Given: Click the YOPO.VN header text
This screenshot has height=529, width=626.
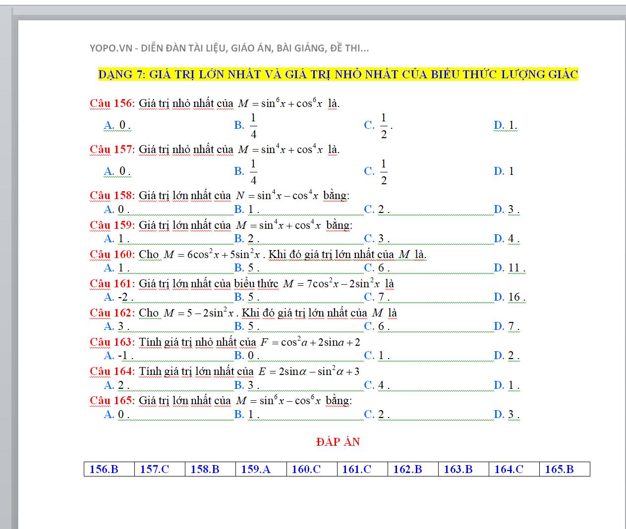Looking at the screenshot, I should [229, 48].
